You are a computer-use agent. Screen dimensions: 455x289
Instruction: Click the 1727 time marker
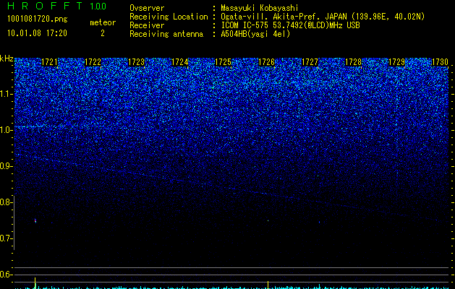point(310,62)
